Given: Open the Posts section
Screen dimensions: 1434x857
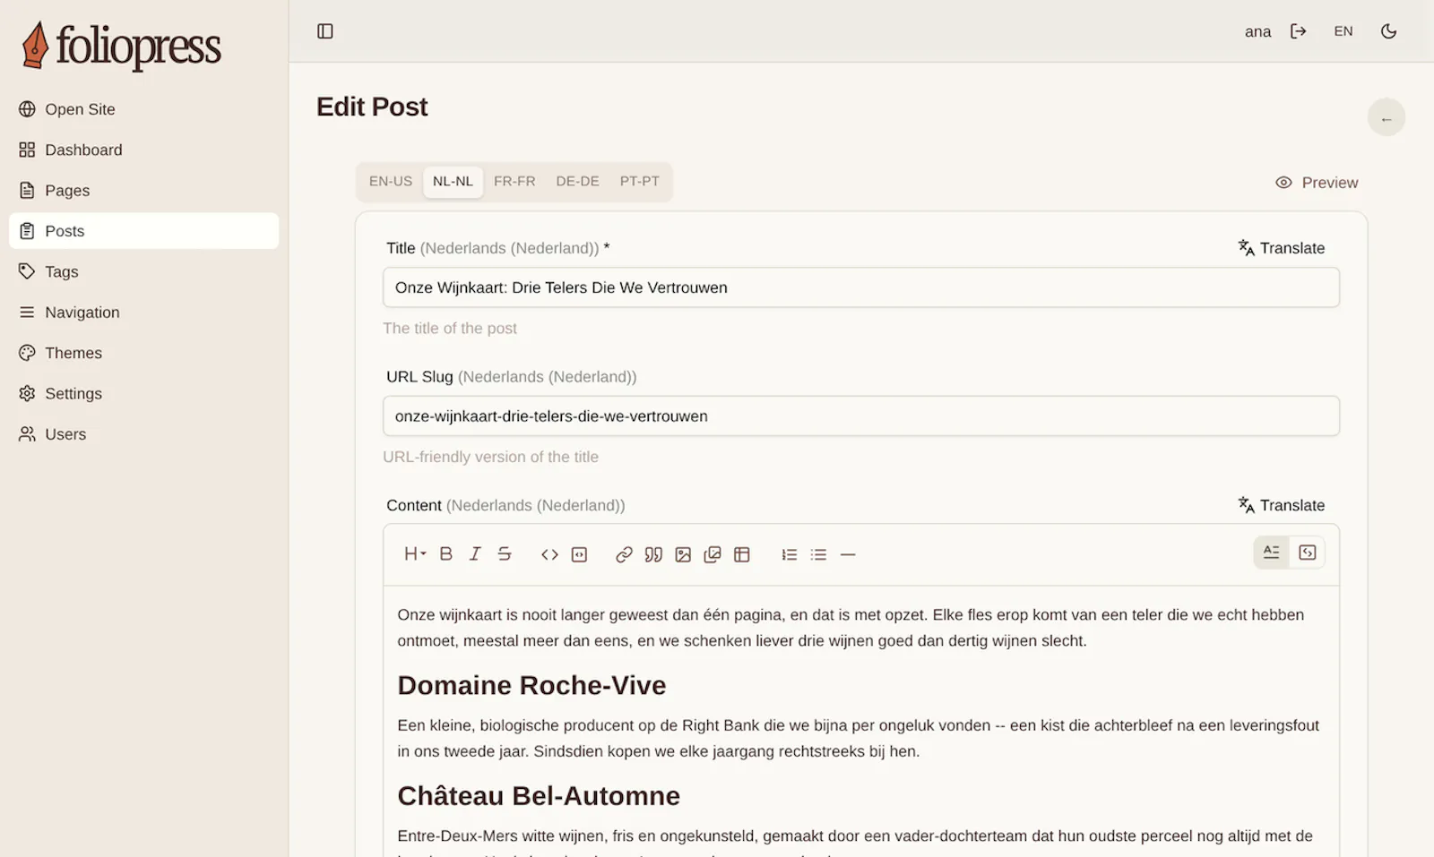Looking at the screenshot, I should point(143,231).
